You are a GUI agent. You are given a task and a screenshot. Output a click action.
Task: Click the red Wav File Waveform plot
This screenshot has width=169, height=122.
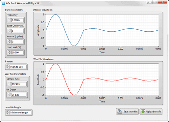pyautogui.click(x=102, y=80)
